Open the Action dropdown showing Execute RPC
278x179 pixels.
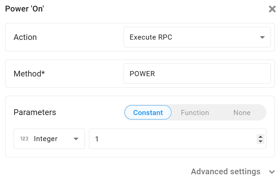click(197, 37)
